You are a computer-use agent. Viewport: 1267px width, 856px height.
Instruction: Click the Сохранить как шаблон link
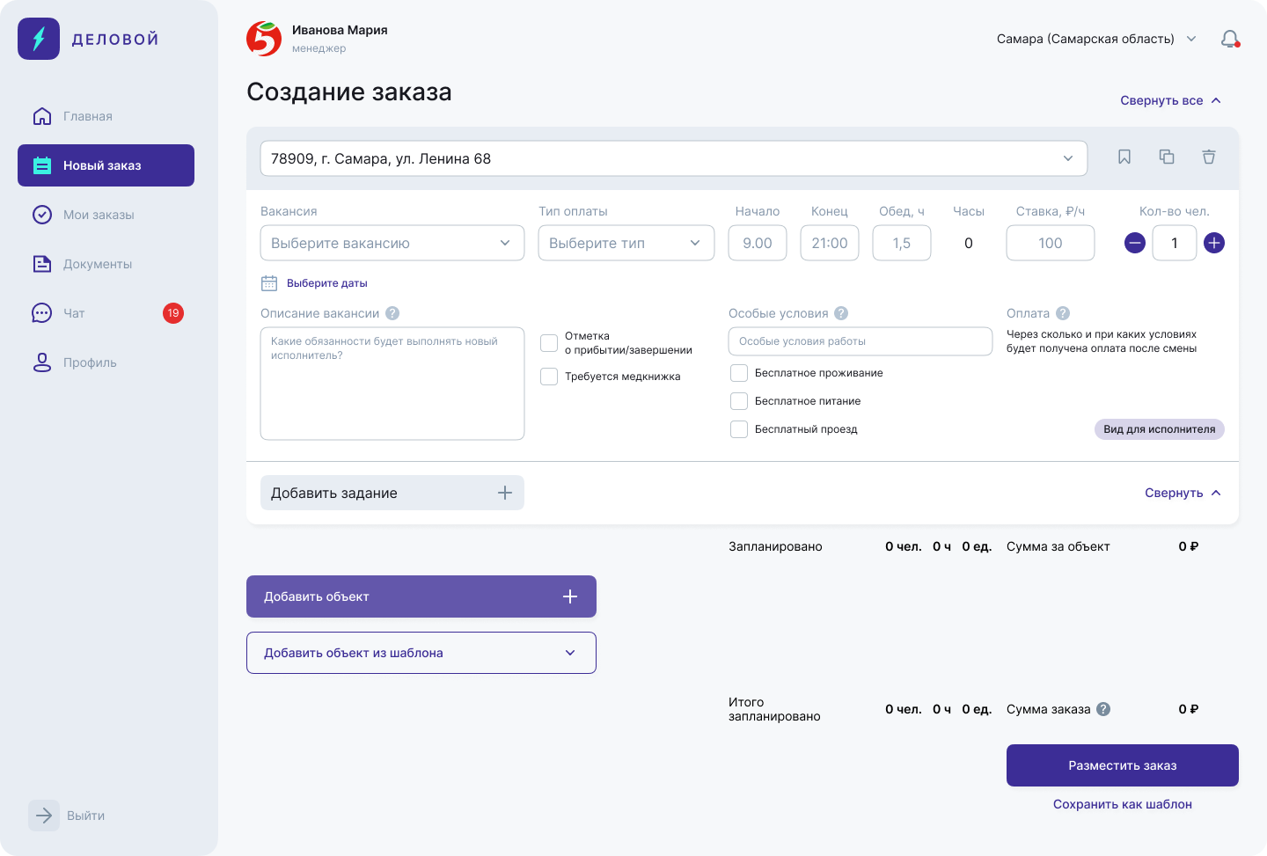pos(1122,804)
